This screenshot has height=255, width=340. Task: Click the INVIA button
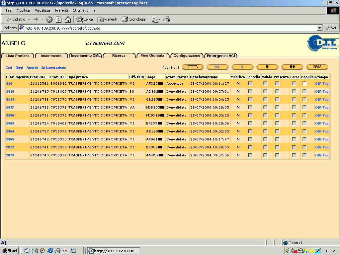317,67
